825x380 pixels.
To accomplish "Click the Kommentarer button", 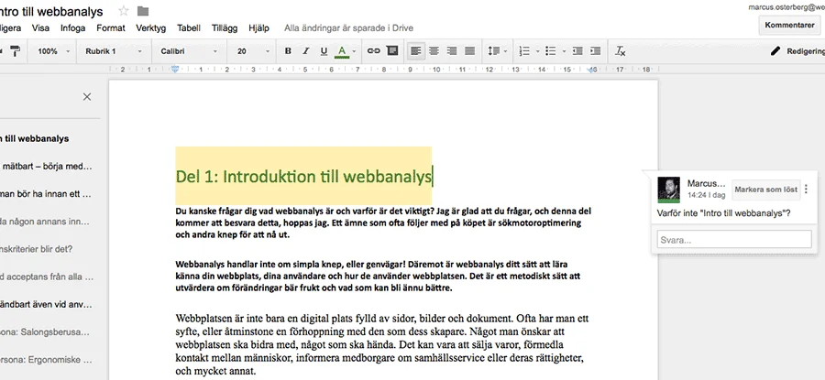I will click(790, 26).
